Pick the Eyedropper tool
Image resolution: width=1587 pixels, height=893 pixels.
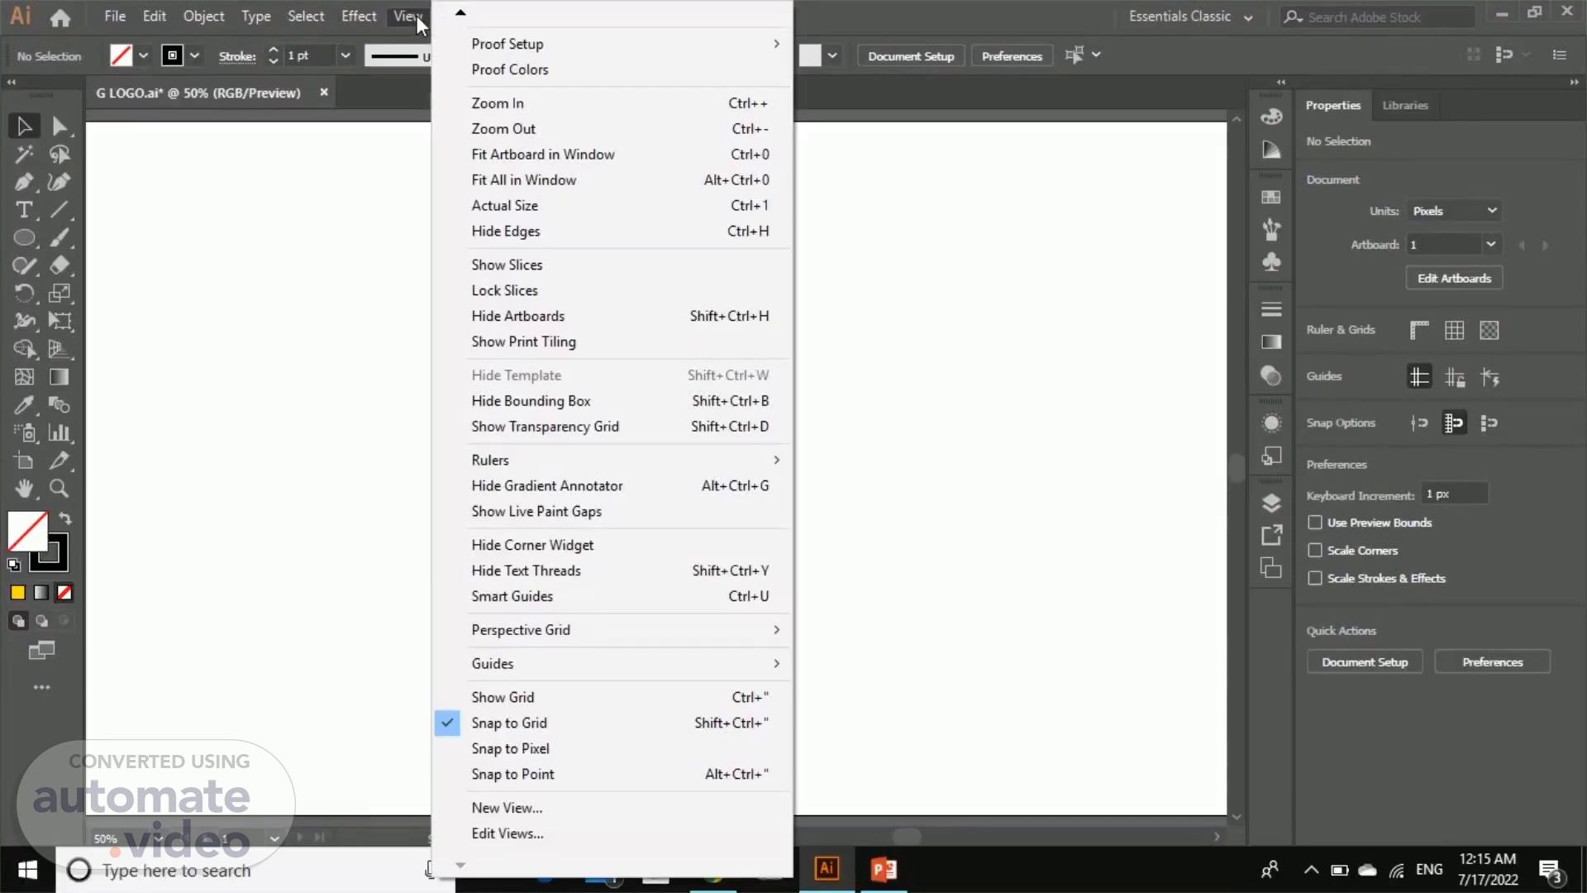point(24,405)
